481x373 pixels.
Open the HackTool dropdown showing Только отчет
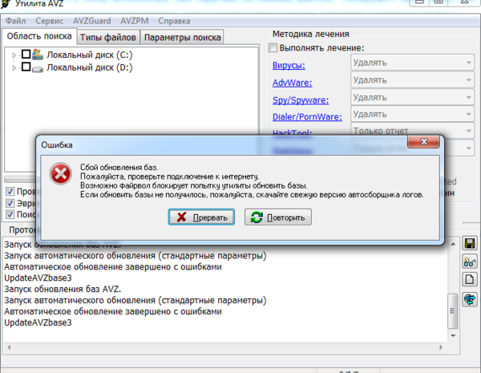pos(412,130)
